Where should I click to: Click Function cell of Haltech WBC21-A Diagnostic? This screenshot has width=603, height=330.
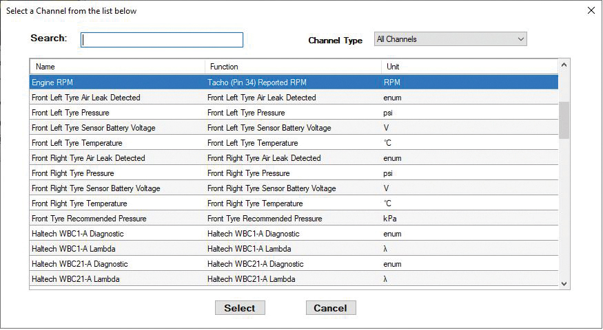pos(256,264)
